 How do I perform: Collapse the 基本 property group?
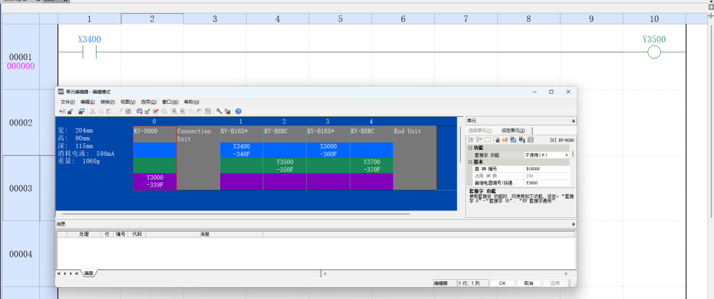[x=470, y=162]
